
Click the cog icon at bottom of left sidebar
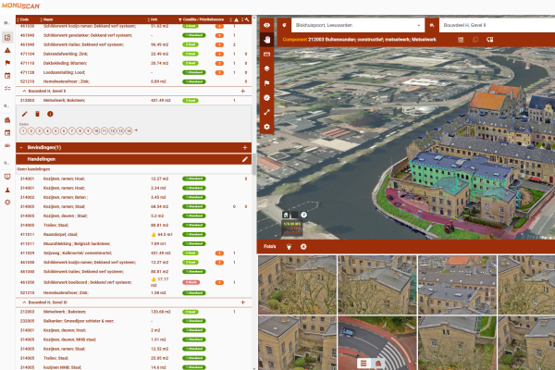7,203
